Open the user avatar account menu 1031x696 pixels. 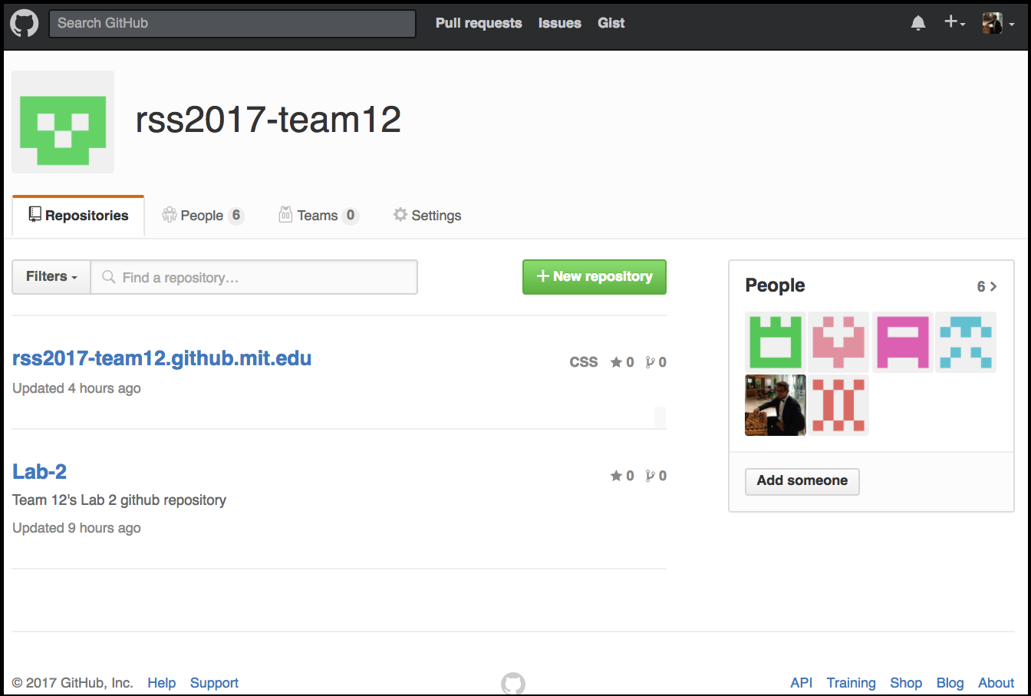(x=998, y=23)
